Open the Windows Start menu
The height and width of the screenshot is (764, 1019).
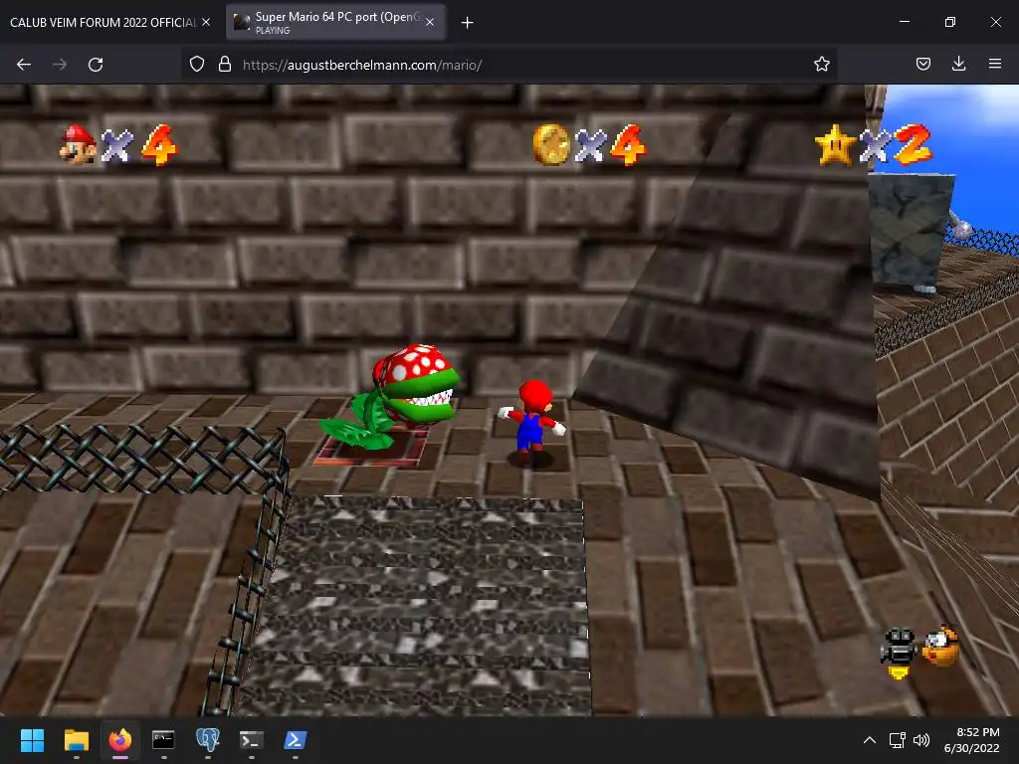[32, 740]
